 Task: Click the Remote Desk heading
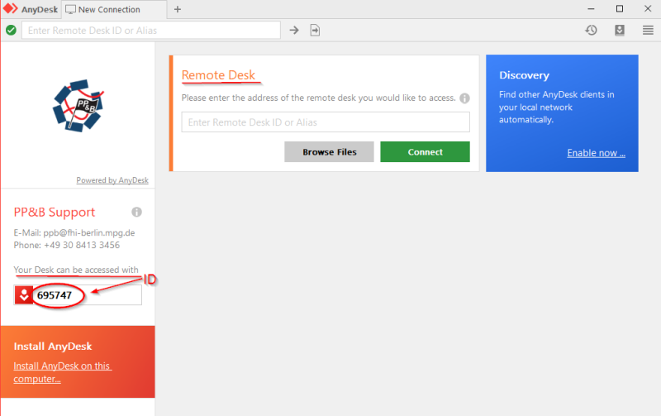click(218, 74)
